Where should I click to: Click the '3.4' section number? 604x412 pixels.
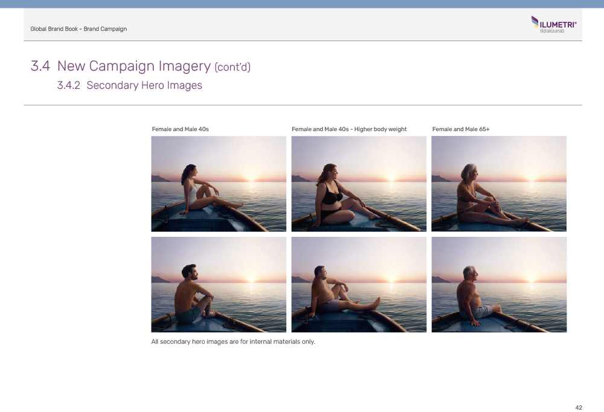[x=40, y=66]
